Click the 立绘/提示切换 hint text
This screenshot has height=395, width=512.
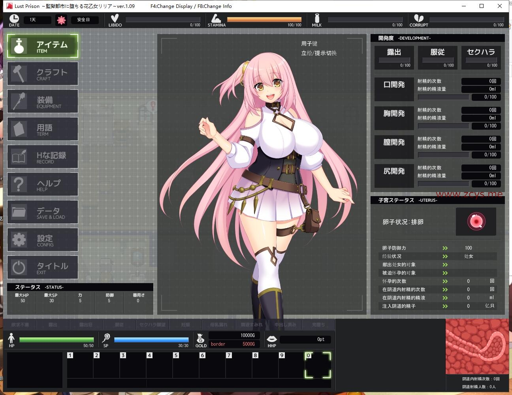coord(319,53)
